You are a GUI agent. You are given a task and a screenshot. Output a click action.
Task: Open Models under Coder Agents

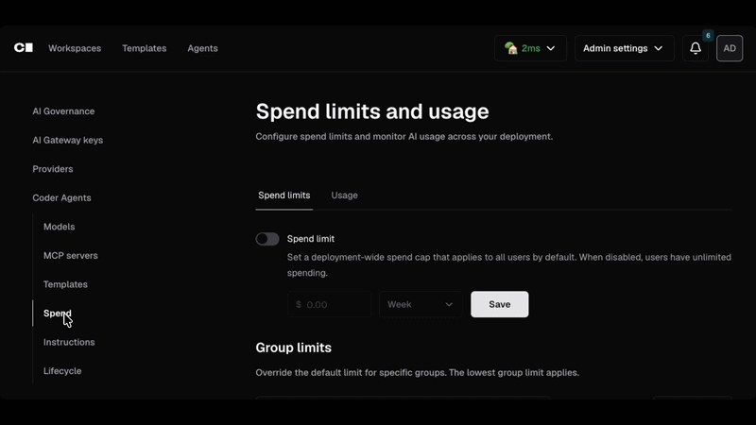coord(59,227)
